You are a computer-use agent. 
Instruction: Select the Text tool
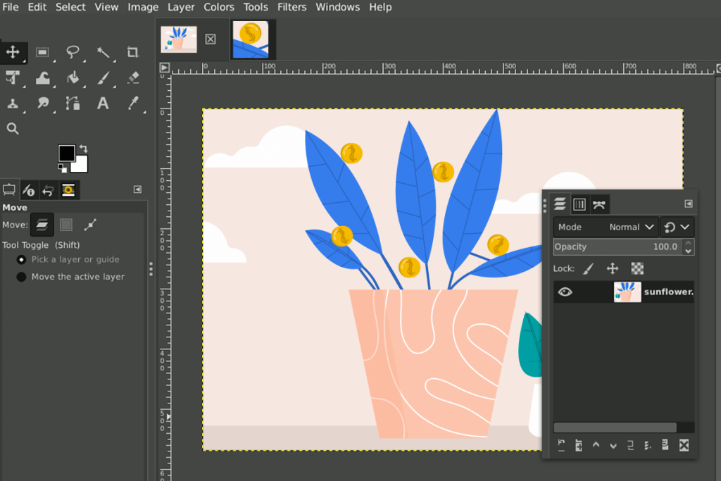pyautogui.click(x=103, y=103)
